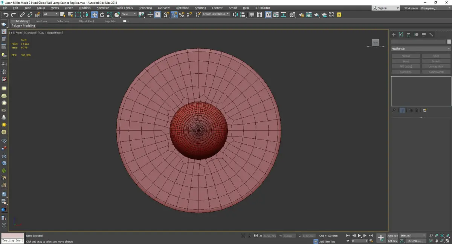Screen dimensions: 452x244
Task: Toggle Window/Crossing selection mode
Action: point(86,15)
